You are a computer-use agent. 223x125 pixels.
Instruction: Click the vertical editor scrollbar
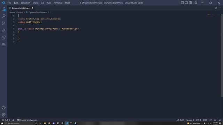tap(222, 56)
